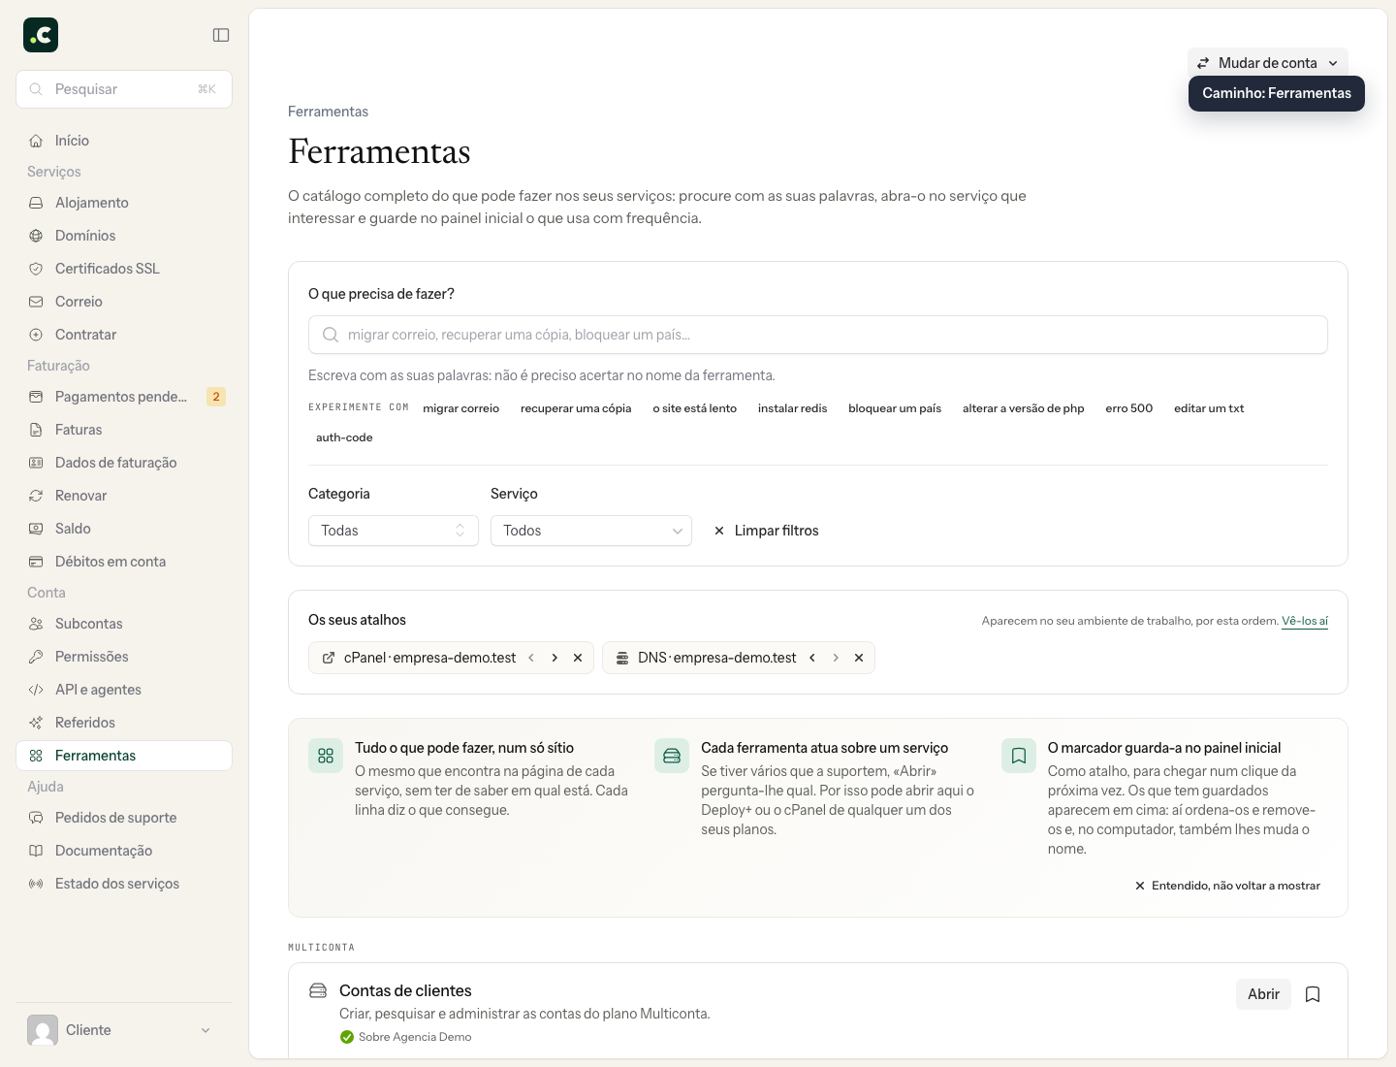Open Alojamento in sidebar

click(x=124, y=203)
